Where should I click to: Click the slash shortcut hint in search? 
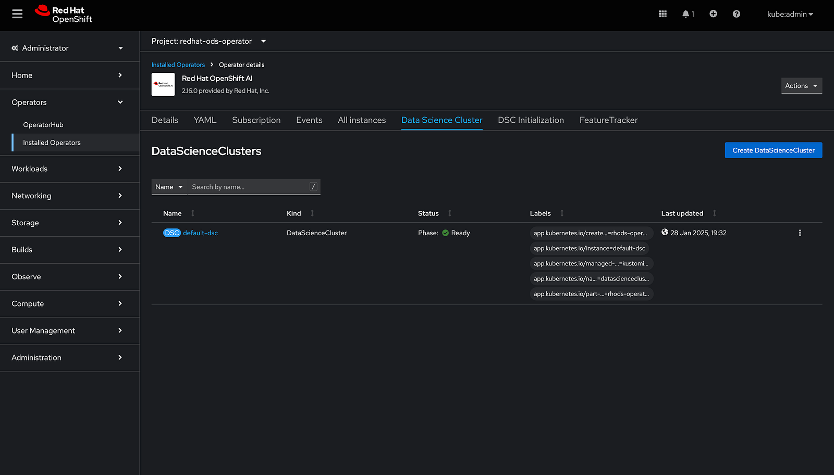(x=313, y=187)
